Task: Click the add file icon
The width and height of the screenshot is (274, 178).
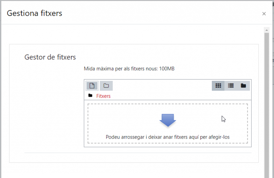Action: 92,86
